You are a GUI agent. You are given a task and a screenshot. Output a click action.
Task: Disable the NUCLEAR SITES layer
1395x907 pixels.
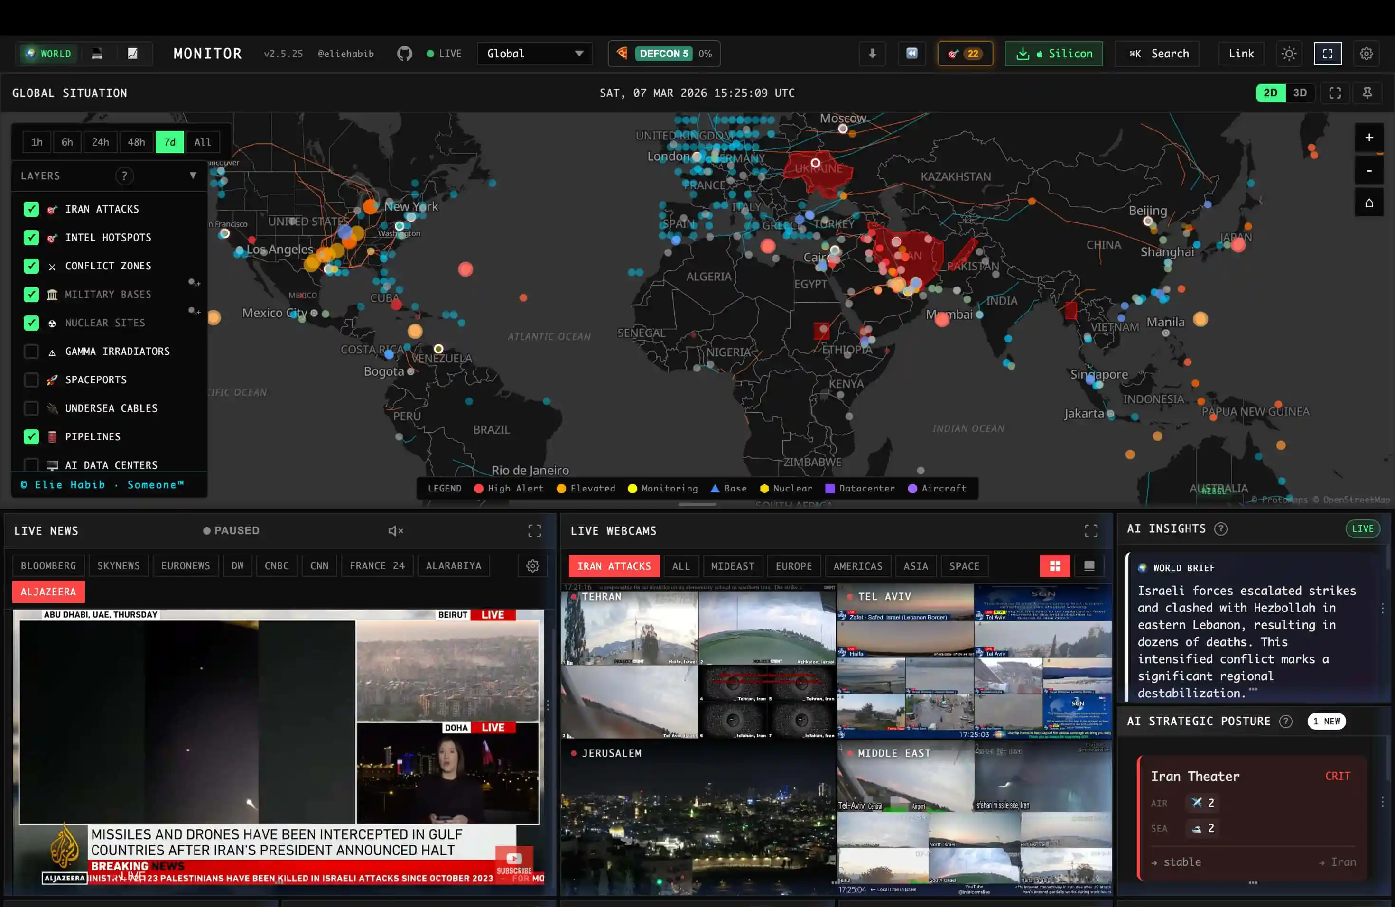tap(31, 323)
